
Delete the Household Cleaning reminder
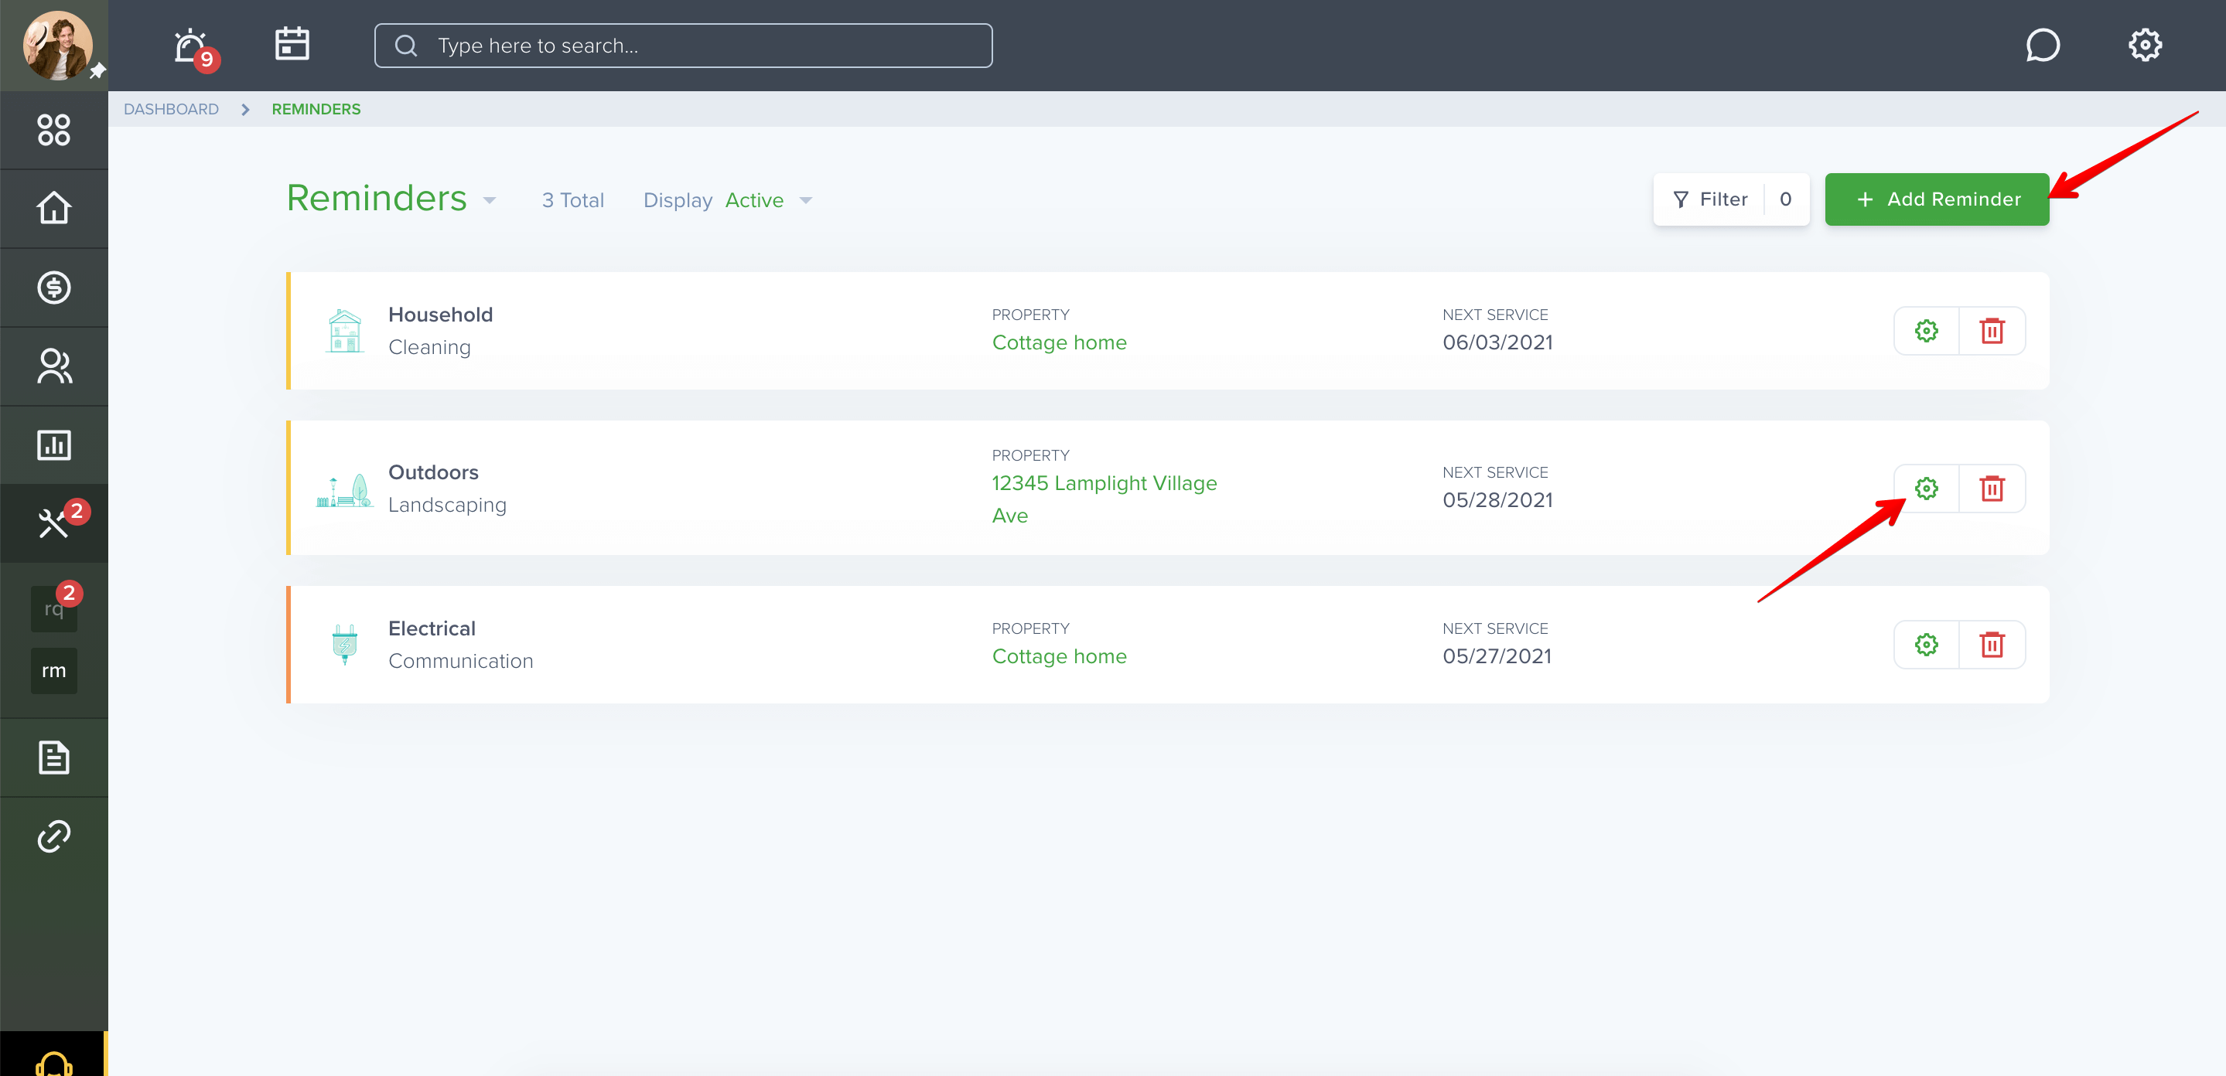point(1992,331)
